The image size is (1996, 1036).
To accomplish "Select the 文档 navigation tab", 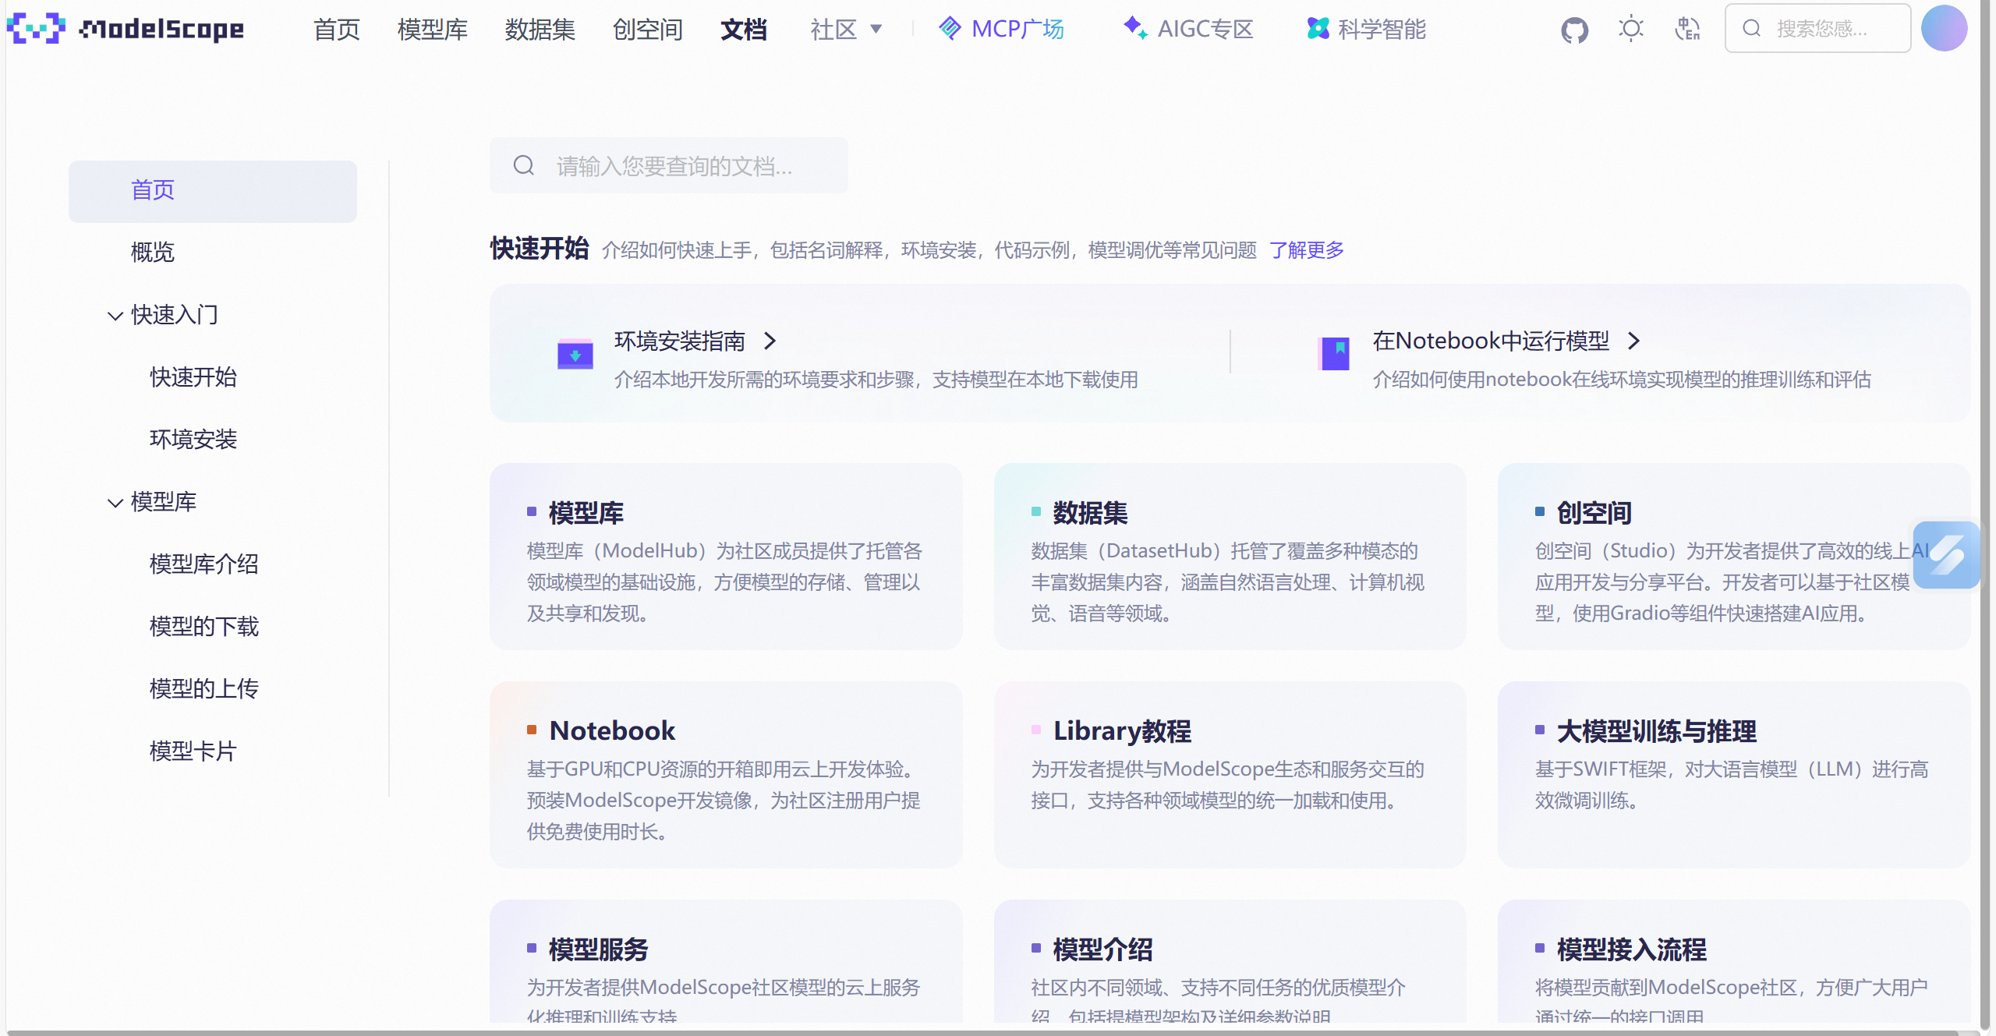I will (743, 30).
